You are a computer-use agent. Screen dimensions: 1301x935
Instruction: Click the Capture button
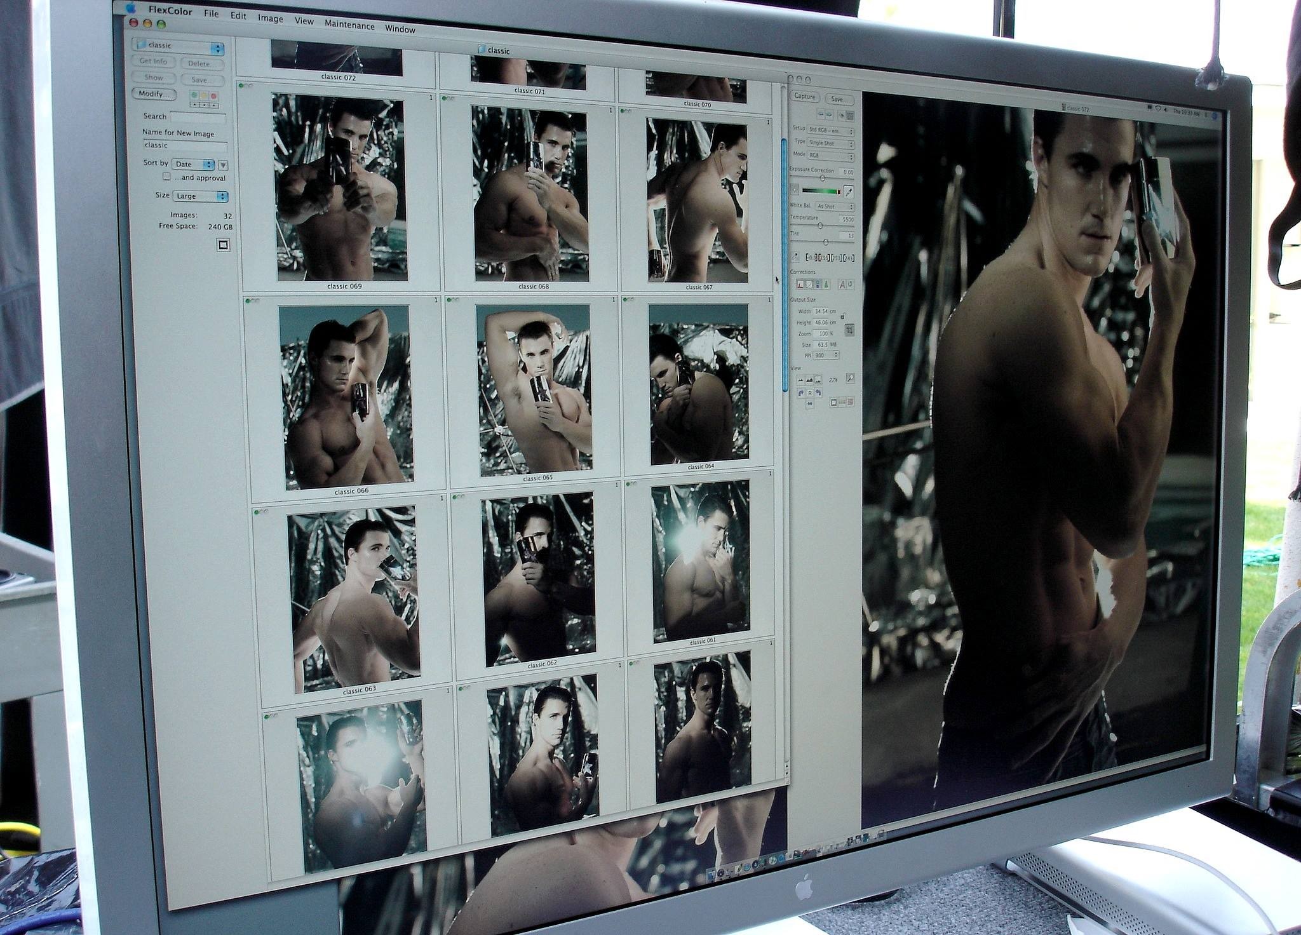coord(804,97)
